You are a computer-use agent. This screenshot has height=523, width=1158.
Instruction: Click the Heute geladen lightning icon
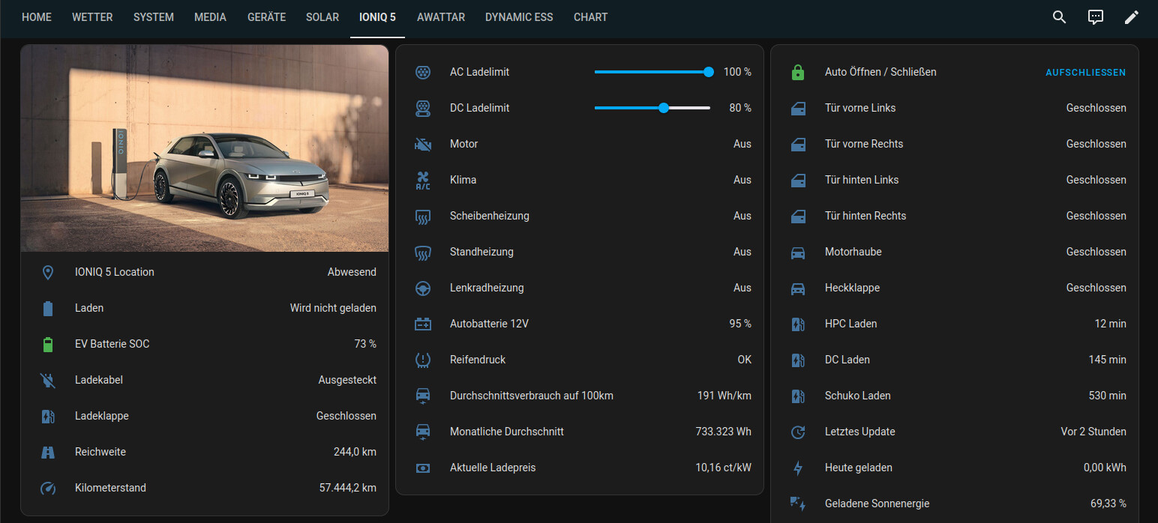click(798, 468)
